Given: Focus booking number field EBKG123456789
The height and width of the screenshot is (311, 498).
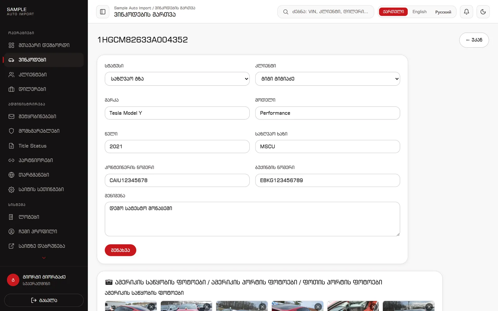Looking at the screenshot, I should click(x=327, y=180).
